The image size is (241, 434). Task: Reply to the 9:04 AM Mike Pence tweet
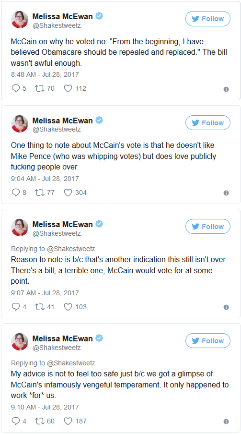click(15, 193)
